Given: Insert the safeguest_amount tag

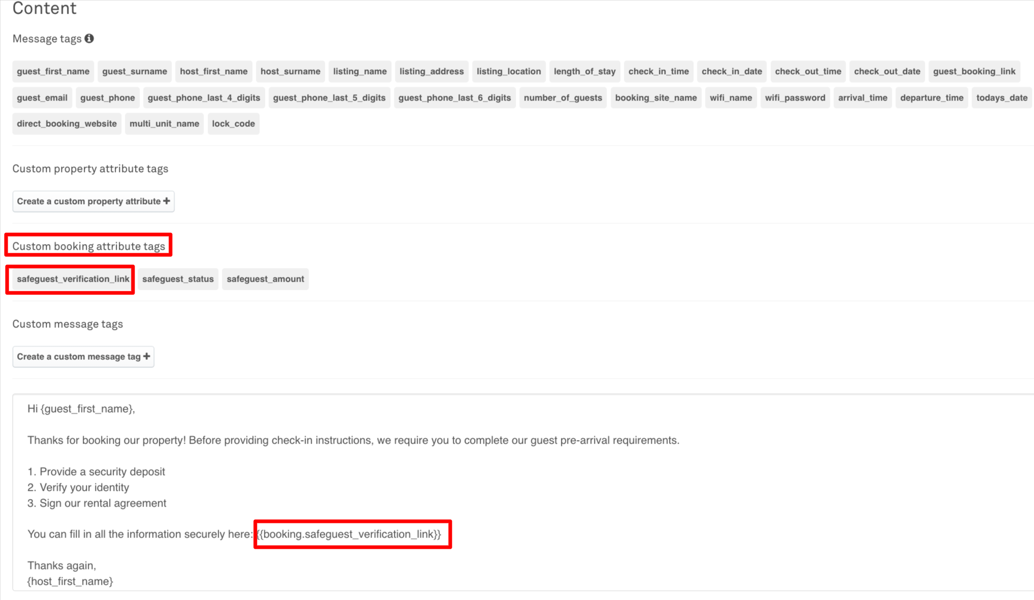Looking at the screenshot, I should pyautogui.click(x=265, y=279).
